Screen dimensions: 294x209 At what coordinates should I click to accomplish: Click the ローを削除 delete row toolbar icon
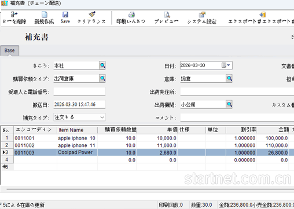pyautogui.click(x=14, y=14)
